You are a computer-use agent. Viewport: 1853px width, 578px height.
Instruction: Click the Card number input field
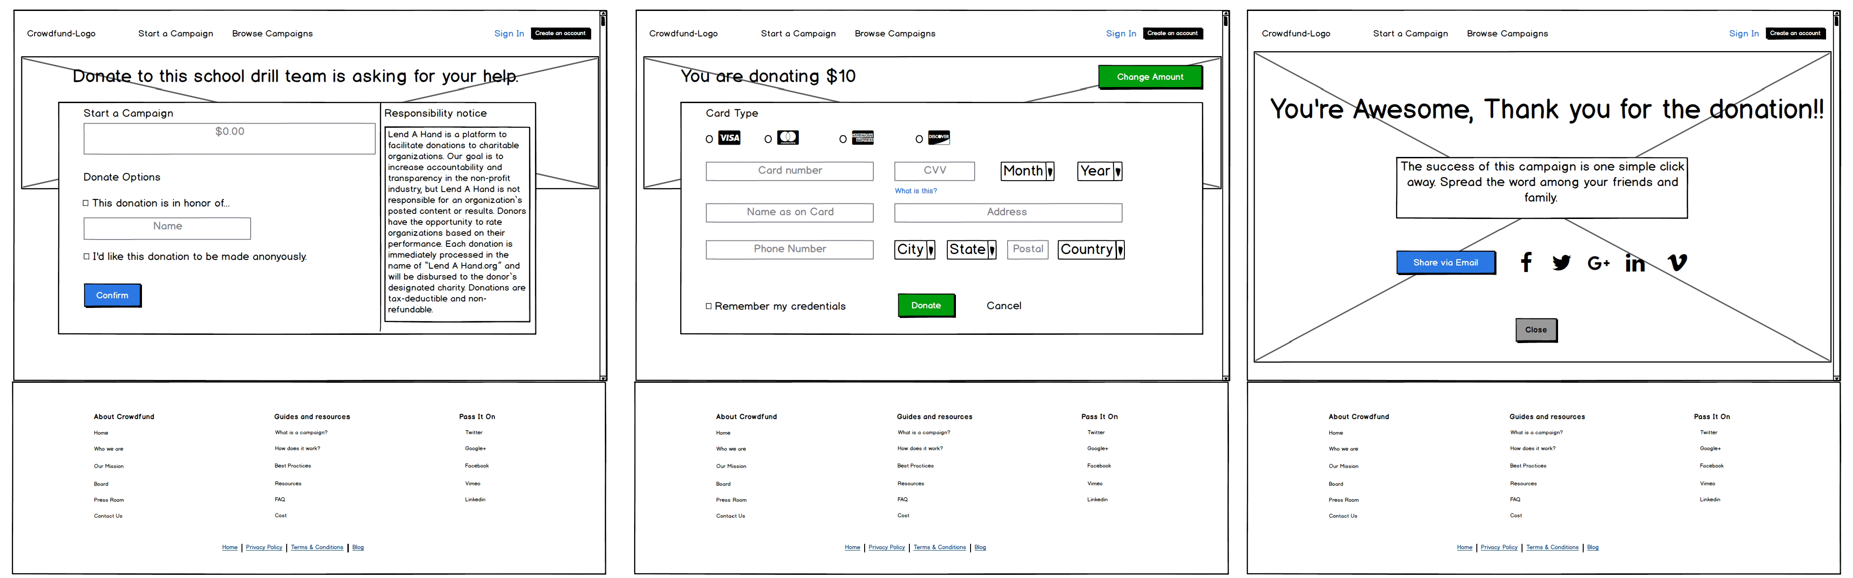click(x=789, y=171)
